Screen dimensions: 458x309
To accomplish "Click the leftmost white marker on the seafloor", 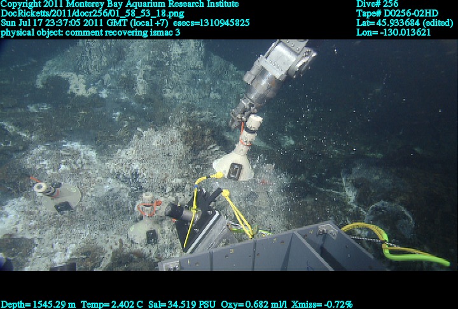I will [57, 195].
